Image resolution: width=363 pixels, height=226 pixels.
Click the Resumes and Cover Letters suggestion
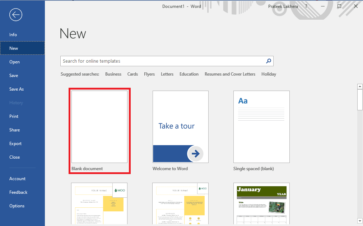230,74
